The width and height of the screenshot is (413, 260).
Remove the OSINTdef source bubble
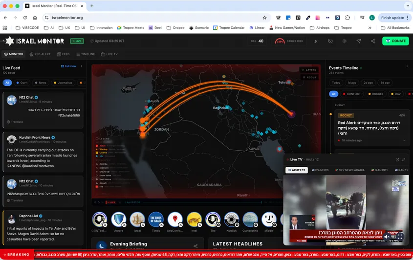click(105, 225)
